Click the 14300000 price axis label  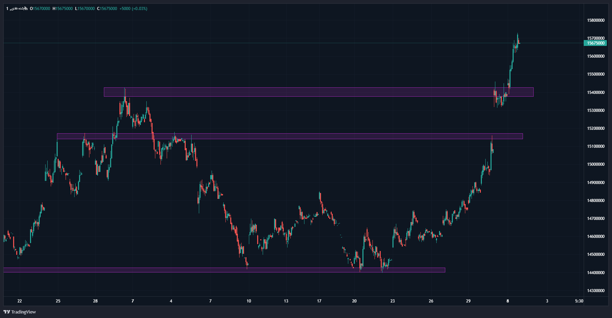[596, 291]
